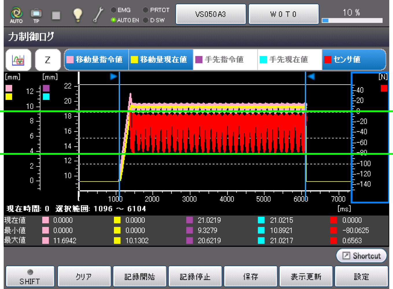Open the Shortcut button
Screen dimensions: 393x289
point(361,256)
